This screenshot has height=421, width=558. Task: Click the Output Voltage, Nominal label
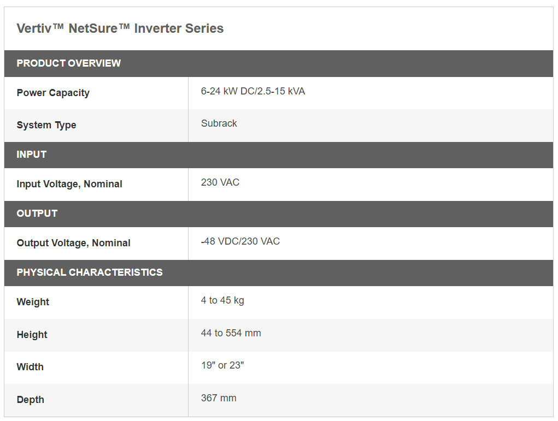point(73,243)
